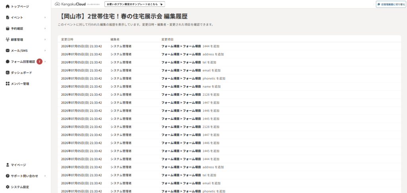Select the first row '1444 を追加' entry

[x=229, y=46]
